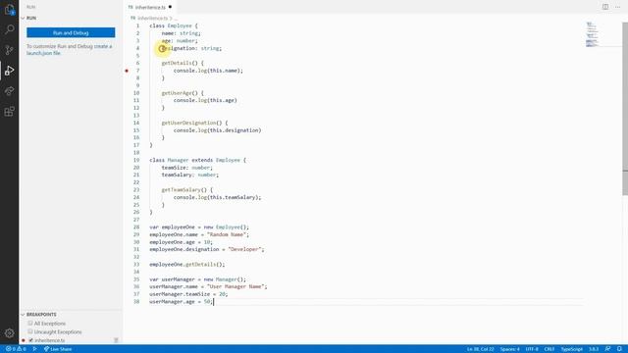Click Live Share in the status bar

(58, 349)
